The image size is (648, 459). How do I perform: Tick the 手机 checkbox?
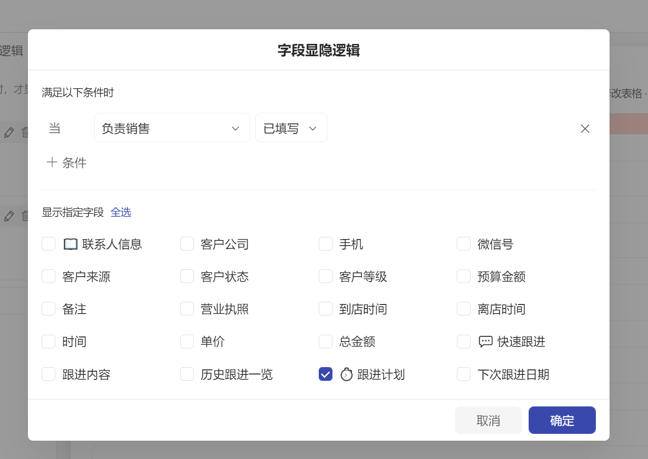(326, 244)
